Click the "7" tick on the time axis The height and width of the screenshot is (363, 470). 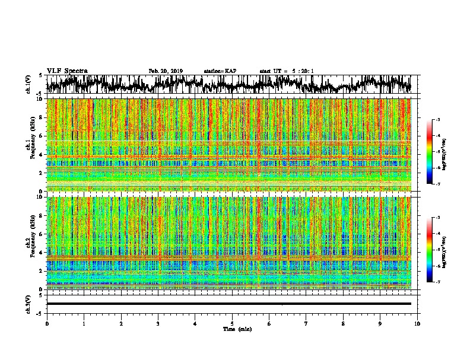point(306,324)
